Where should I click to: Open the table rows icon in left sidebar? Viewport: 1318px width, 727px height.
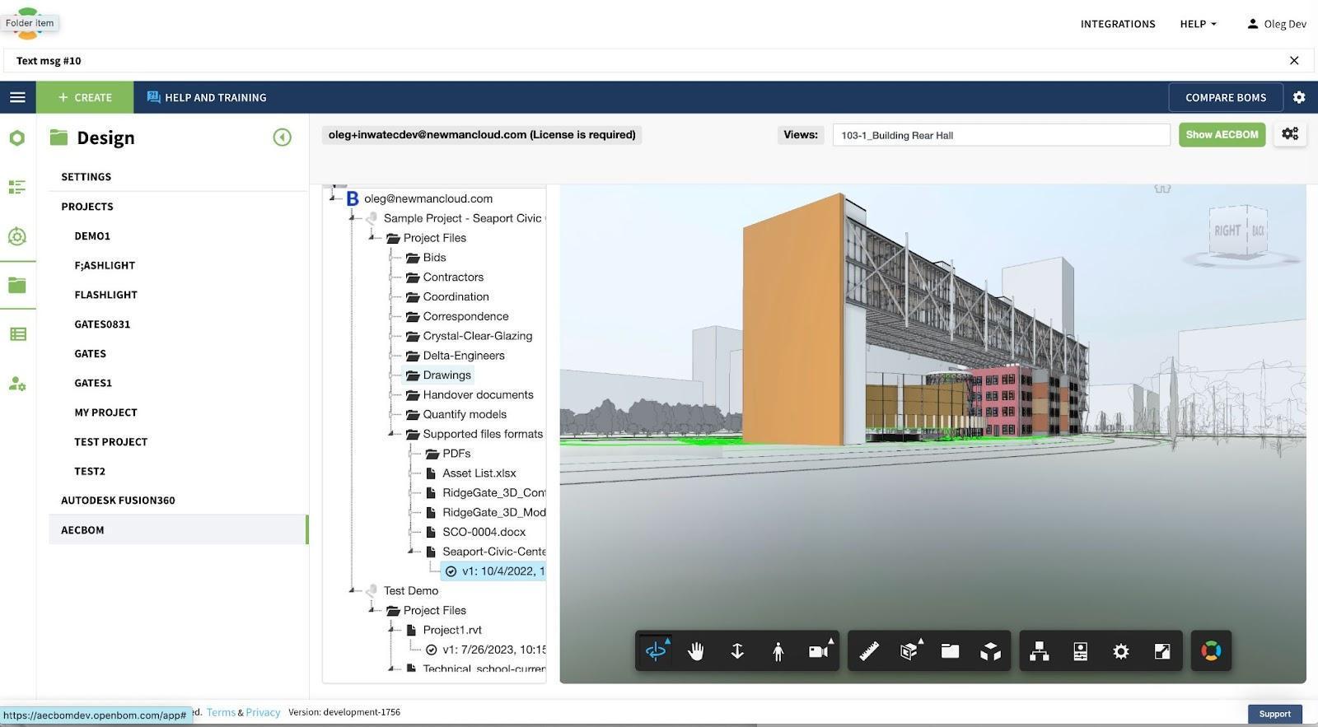point(17,334)
